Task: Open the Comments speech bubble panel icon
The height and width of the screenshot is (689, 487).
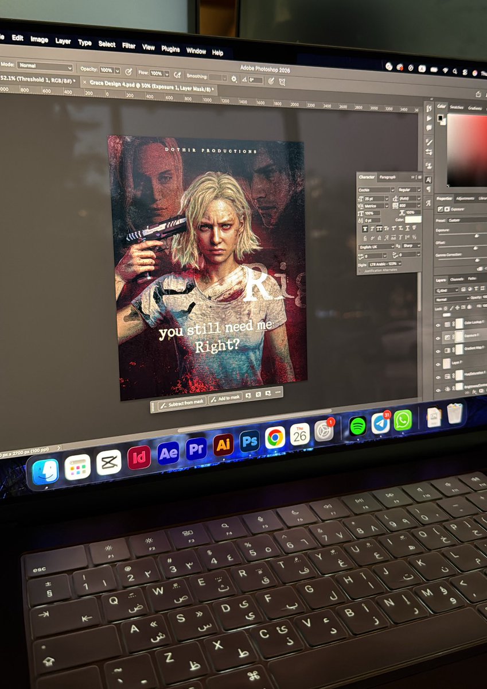Action: click(x=429, y=128)
